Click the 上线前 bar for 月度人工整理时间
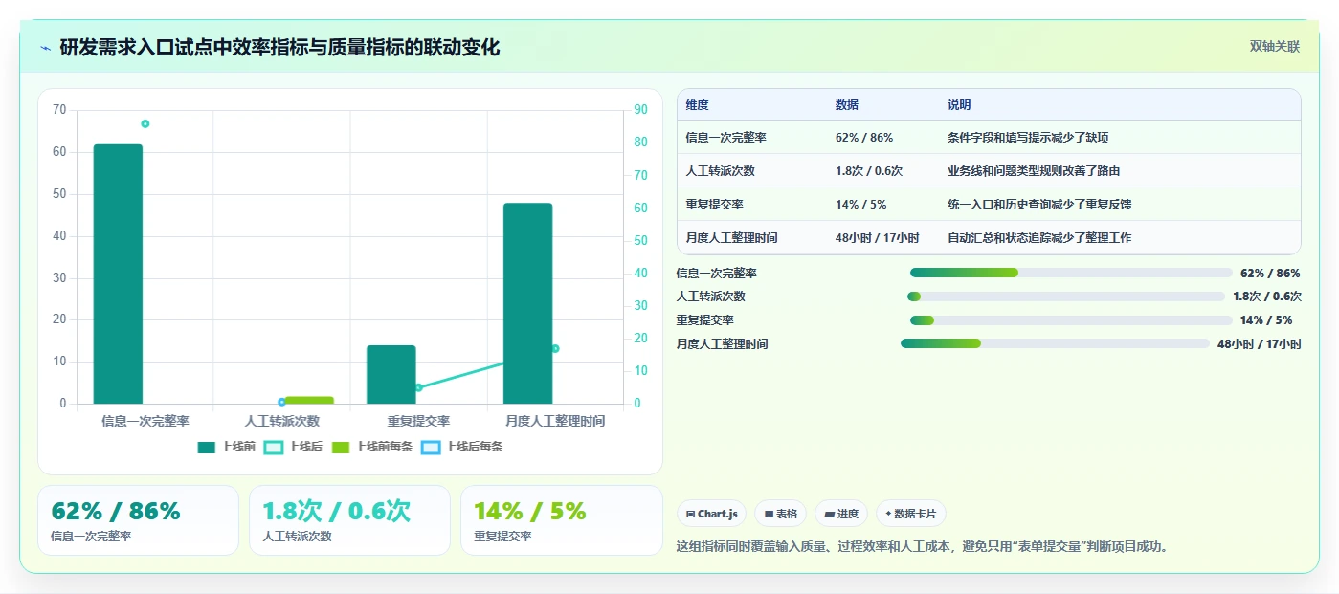Image resolution: width=1339 pixels, height=594 pixels. pos(528,303)
